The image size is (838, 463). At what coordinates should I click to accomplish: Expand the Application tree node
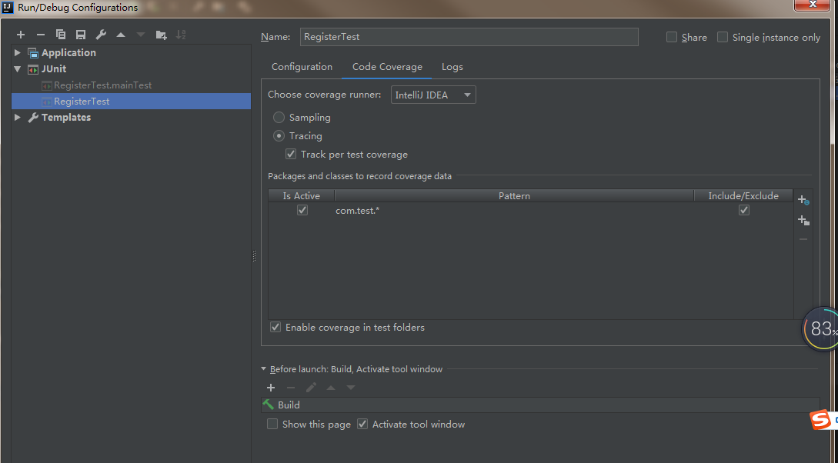(x=18, y=53)
